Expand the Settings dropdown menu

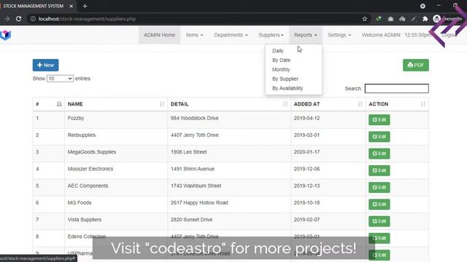(x=339, y=35)
